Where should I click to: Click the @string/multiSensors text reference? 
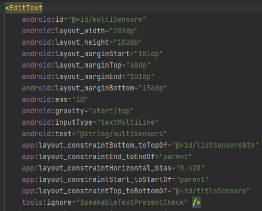(122, 134)
